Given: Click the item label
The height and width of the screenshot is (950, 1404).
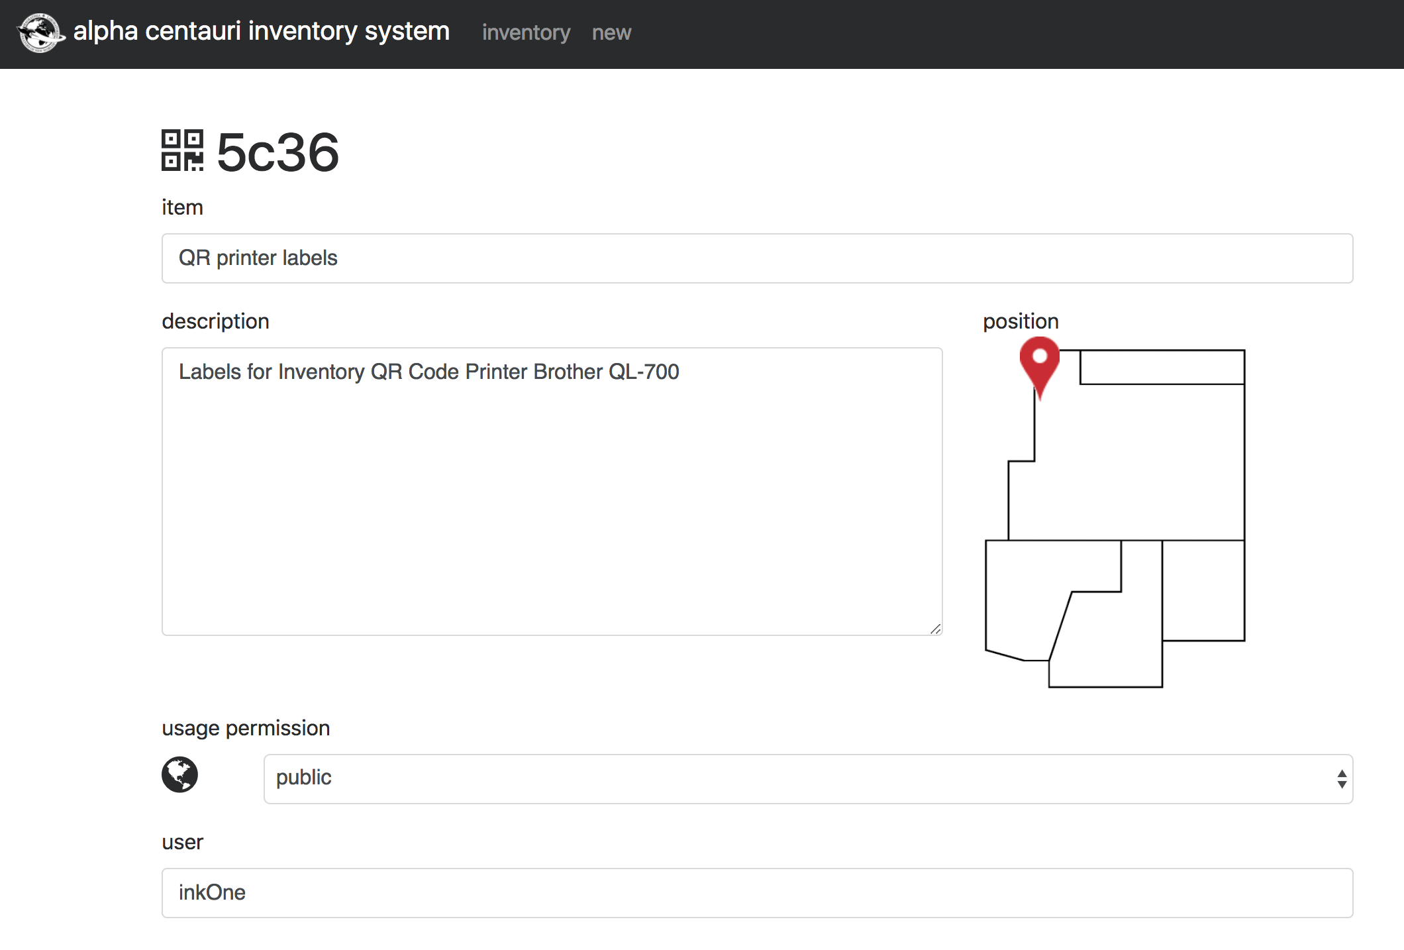Looking at the screenshot, I should (182, 207).
